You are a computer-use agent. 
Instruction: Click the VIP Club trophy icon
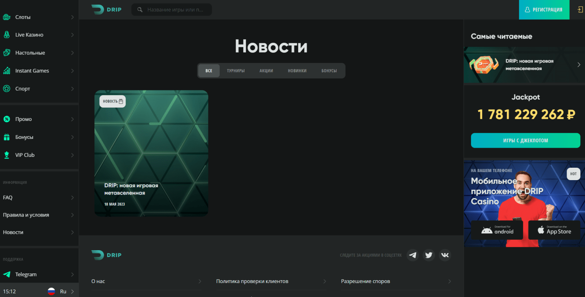(6, 155)
